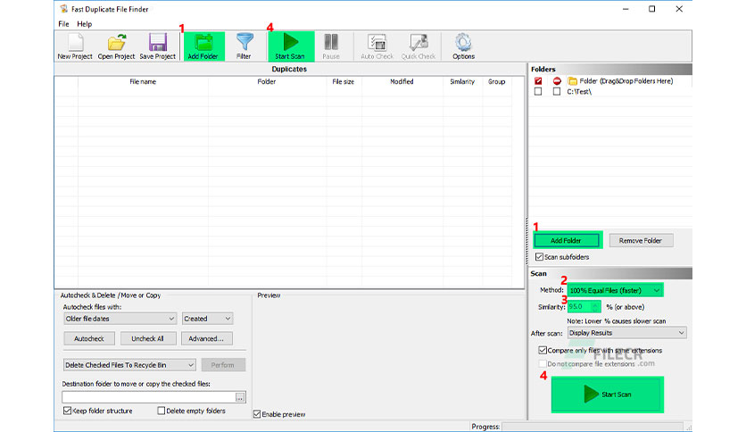Toggle Enable preview checkbox

pos(257,414)
